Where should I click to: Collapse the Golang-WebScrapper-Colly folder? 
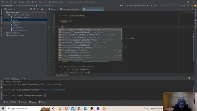click(7, 15)
